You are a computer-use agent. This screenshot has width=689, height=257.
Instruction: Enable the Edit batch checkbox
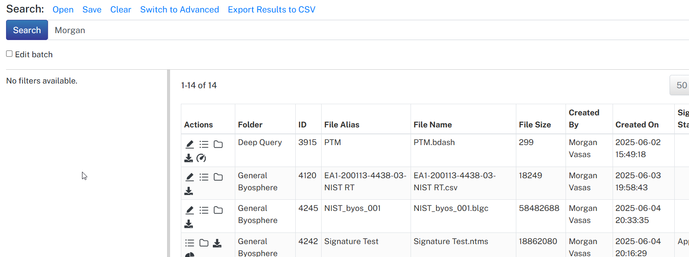pos(9,54)
